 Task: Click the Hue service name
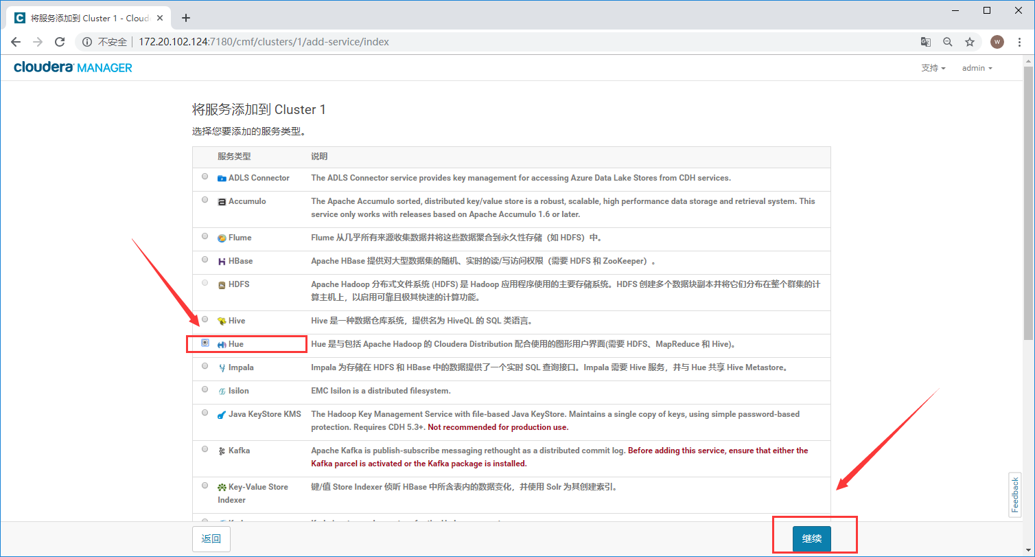click(x=236, y=344)
